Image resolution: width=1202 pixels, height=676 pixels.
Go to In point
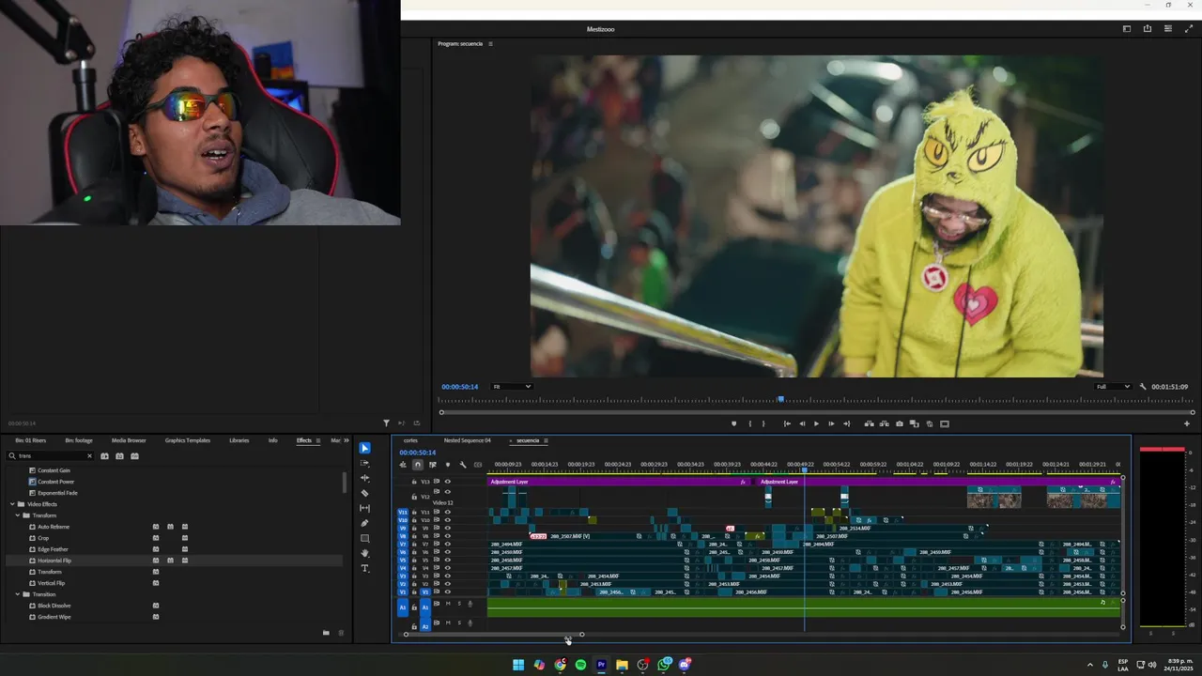point(786,423)
